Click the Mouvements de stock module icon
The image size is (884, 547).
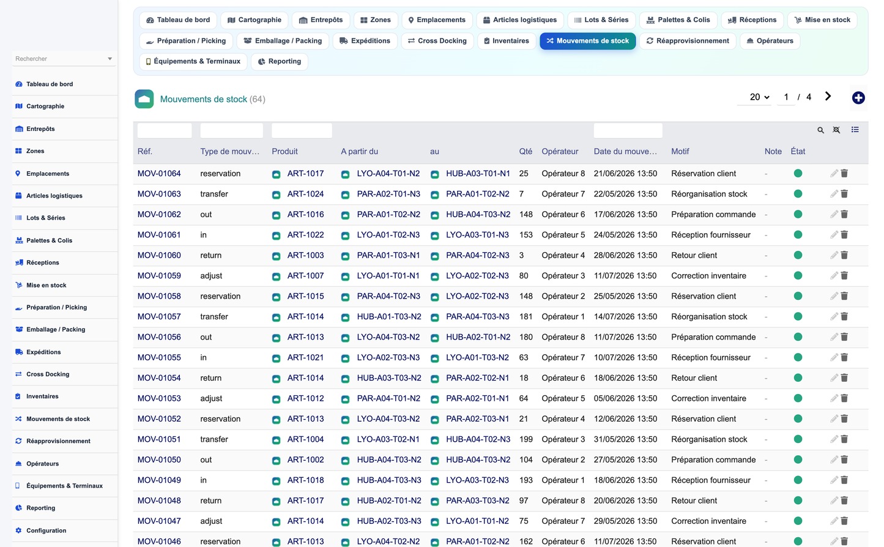coord(144,99)
